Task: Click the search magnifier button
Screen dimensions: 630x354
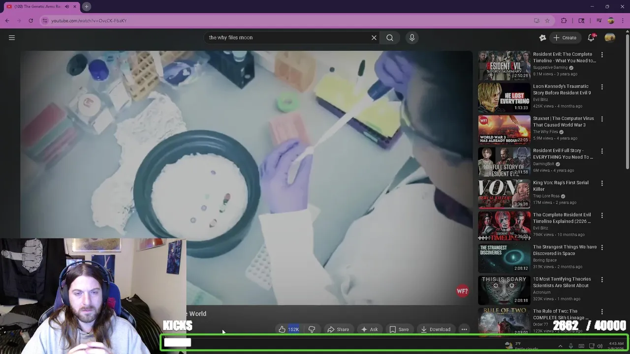Action: (390, 37)
